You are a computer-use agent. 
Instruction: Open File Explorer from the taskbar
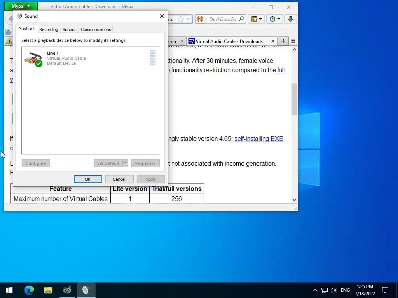coord(48,290)
